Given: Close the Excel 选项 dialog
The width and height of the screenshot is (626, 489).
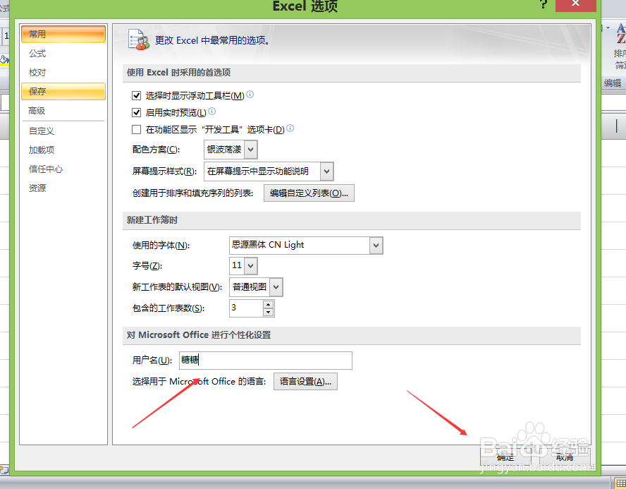Looking at the screenshot, I should tap(575, 4).
